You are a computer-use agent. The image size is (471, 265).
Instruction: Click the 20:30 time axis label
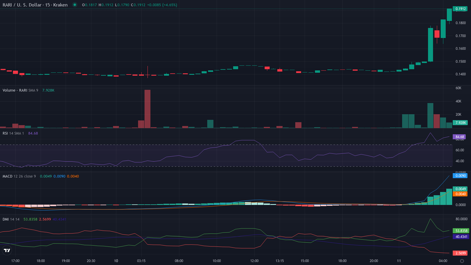click(x=91, y=261)
